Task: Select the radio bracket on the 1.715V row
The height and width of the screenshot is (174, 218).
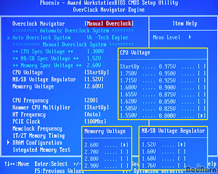Action: [x=202, y=80]
